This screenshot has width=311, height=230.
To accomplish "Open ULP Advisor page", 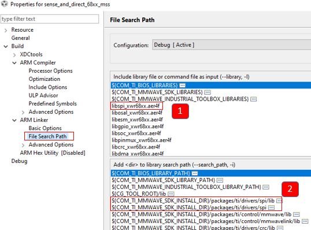I will 43,95.
